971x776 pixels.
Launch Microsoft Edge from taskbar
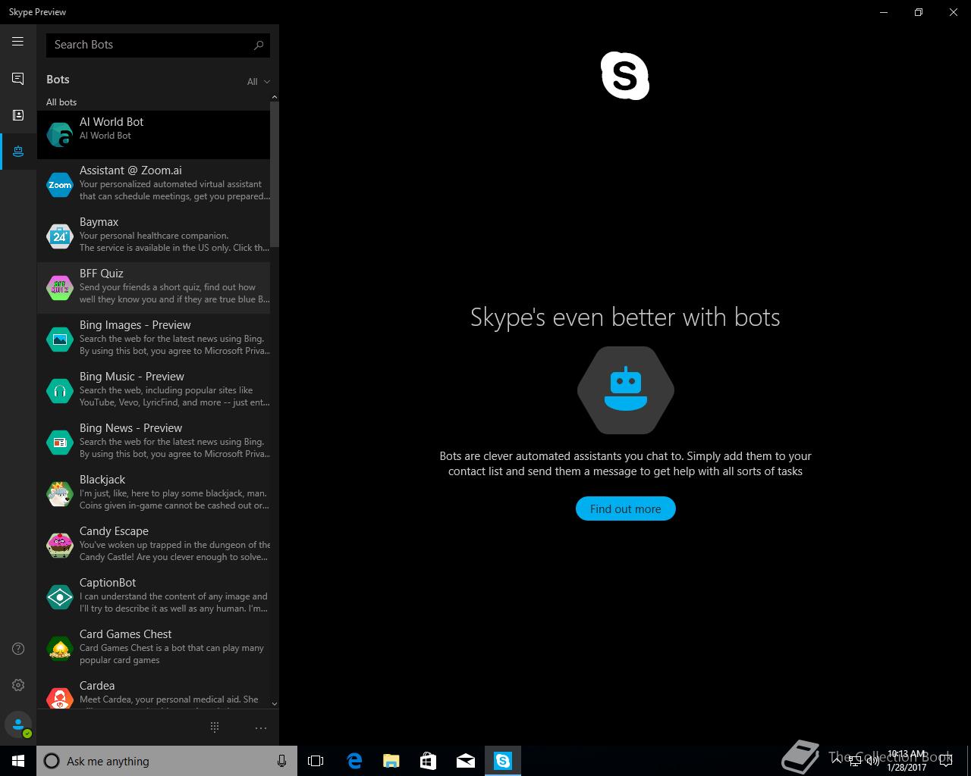pyautogui.click(x=354, y=761)
